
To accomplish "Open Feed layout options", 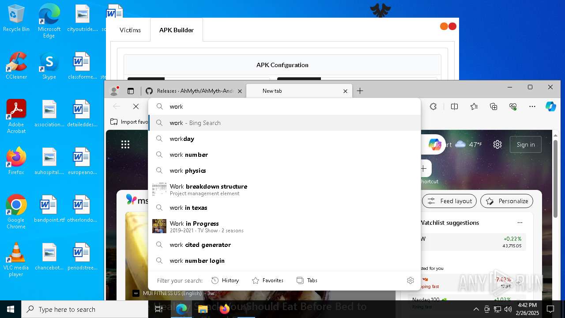I will pos(449,201).
